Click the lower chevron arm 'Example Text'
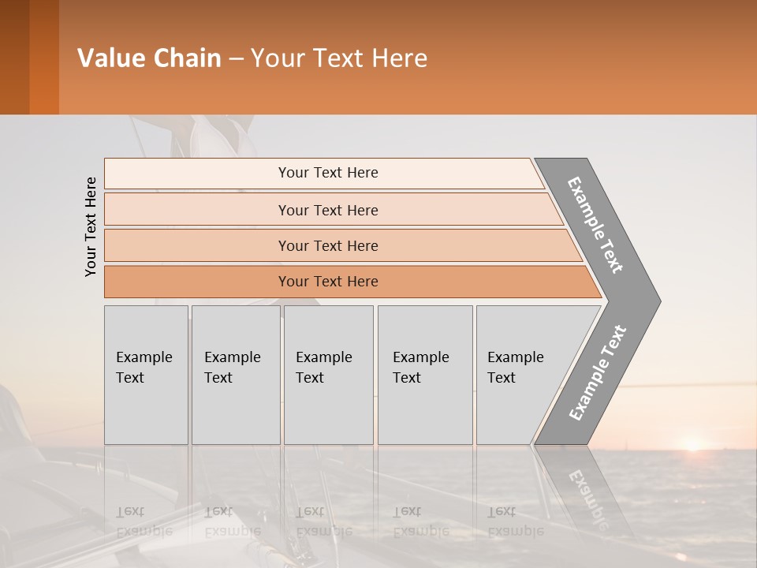 pyautogui.click(x=598, y=372)
